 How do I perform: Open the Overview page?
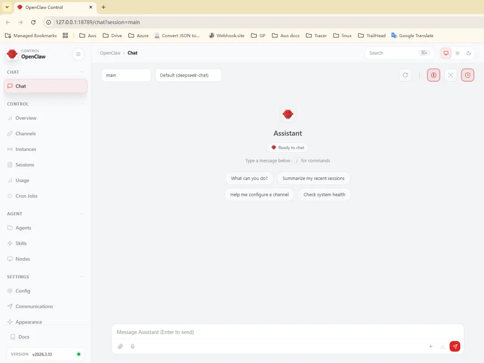click(x=45, y=118)
